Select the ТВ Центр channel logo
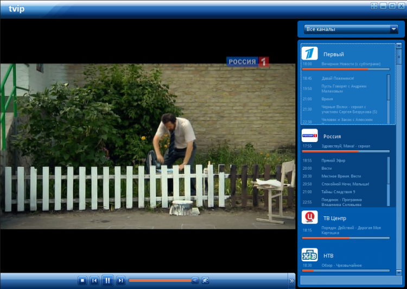407x289 pixels. click(x=309, y=217)
